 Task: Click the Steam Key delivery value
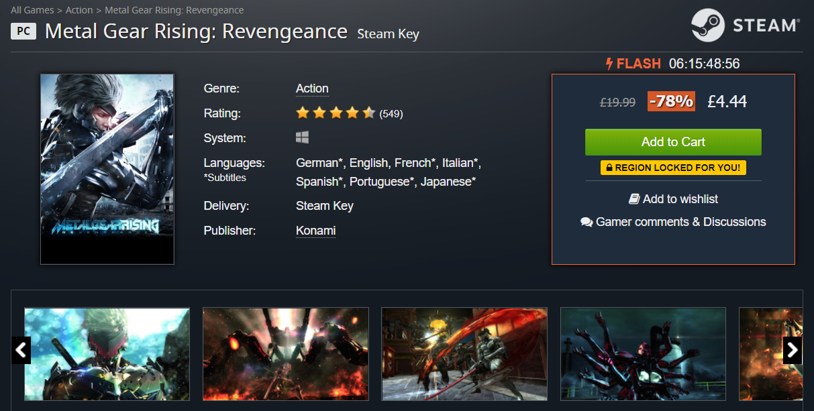325,206
